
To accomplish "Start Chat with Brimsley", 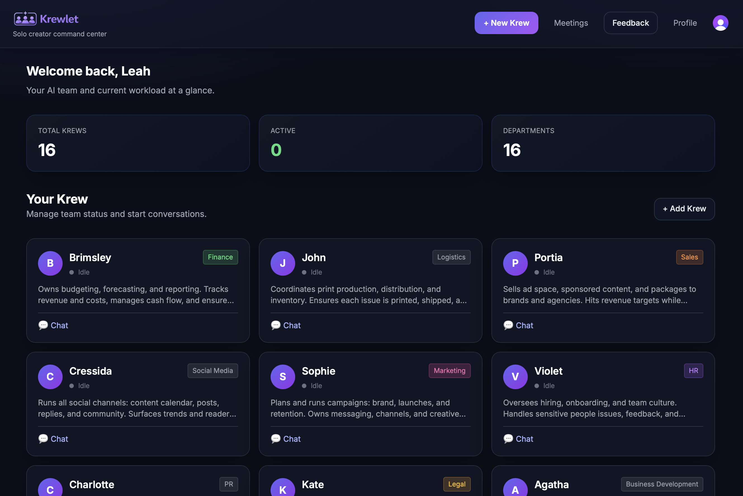I will tap(59, 325).
